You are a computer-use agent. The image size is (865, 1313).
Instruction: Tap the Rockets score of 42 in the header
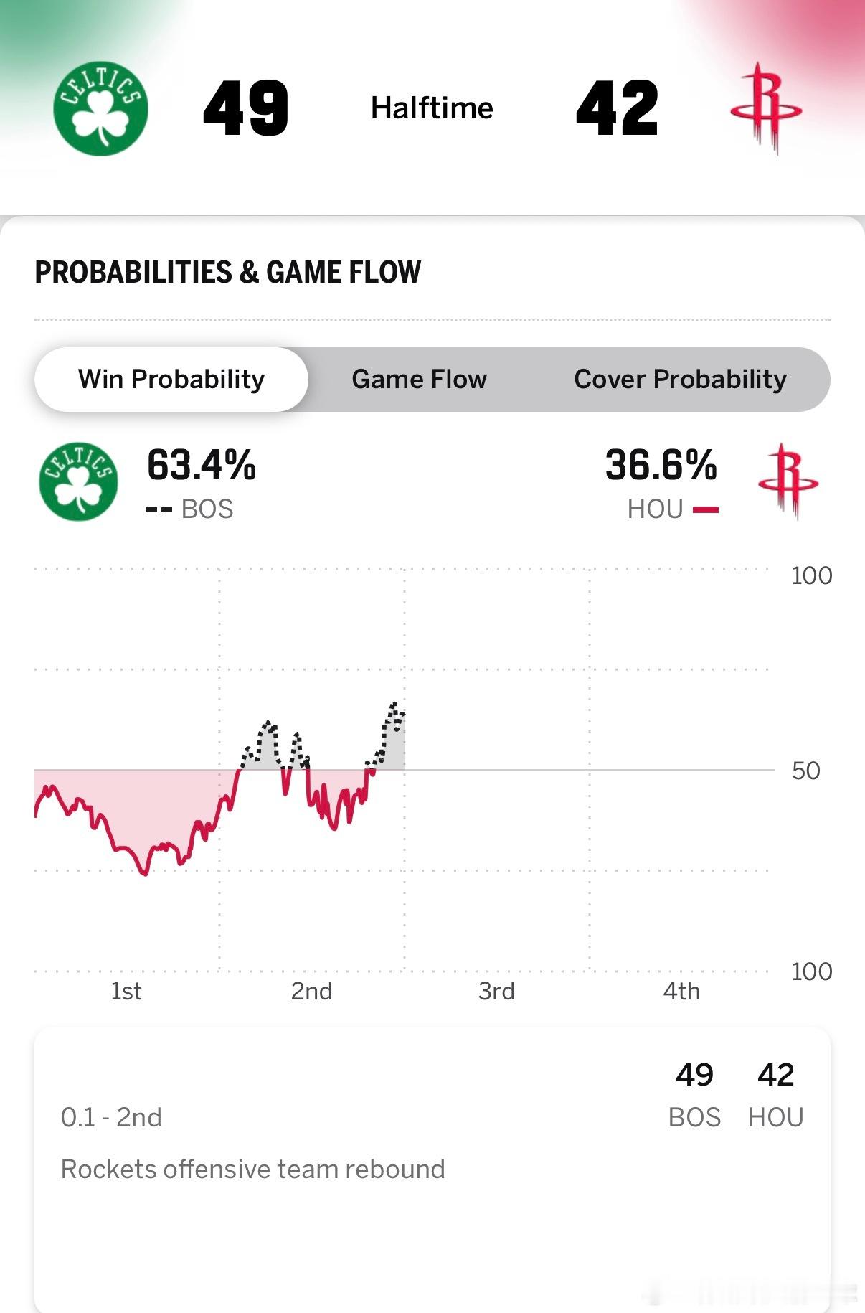click(617, 108)
